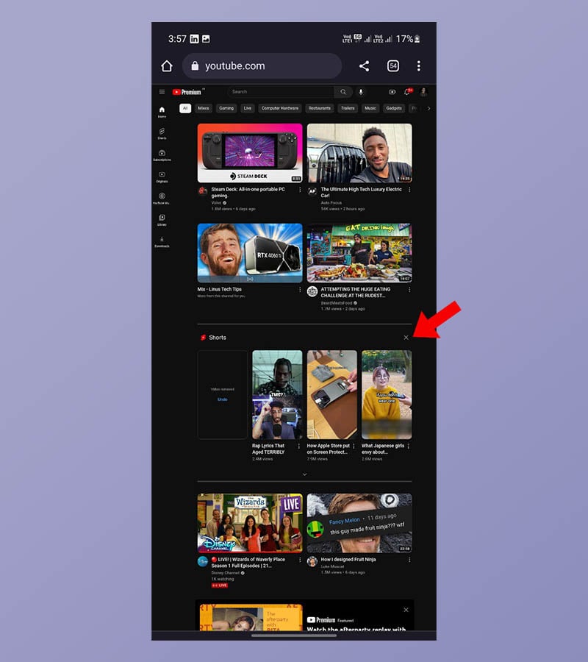The height and width of the screenshot is (662, 588).
Task: Focus the YouTube Search field
Action: coord(281,92)
